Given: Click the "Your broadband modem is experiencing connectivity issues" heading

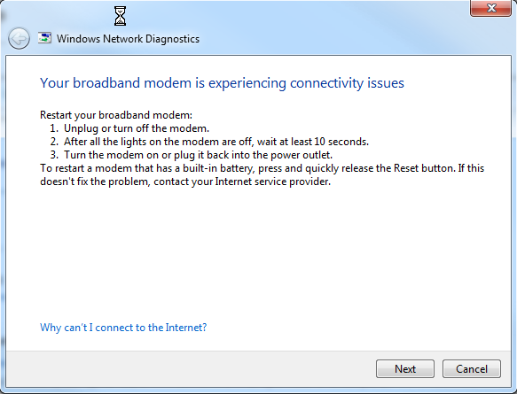Looking at the screenshot, I should 222,83.
